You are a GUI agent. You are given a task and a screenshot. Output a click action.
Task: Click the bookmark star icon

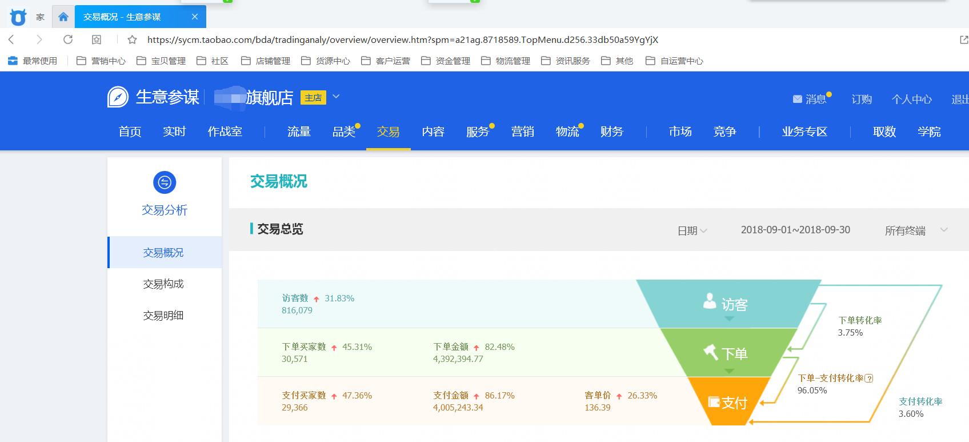pos(132,39)
